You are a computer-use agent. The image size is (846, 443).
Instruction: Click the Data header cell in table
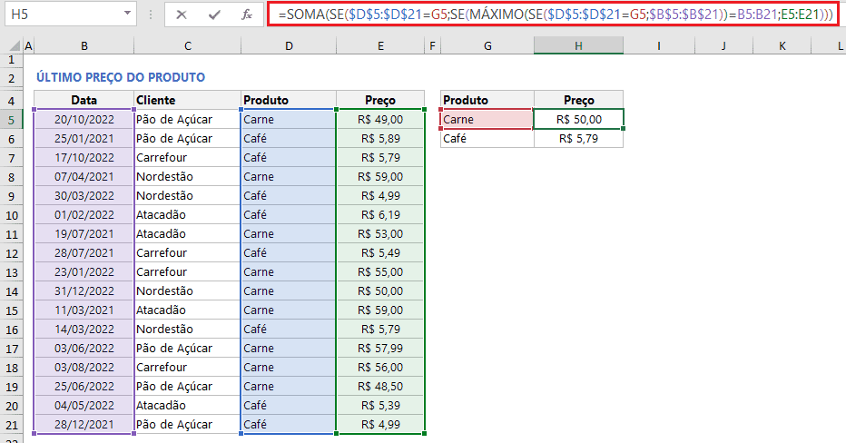tap(84, 100)
